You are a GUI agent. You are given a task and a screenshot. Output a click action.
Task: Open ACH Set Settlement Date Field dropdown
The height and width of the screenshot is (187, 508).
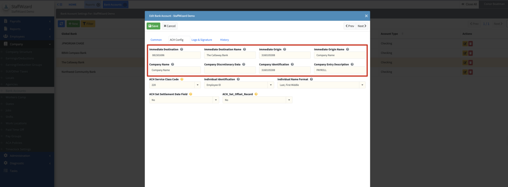pos(216,100)
